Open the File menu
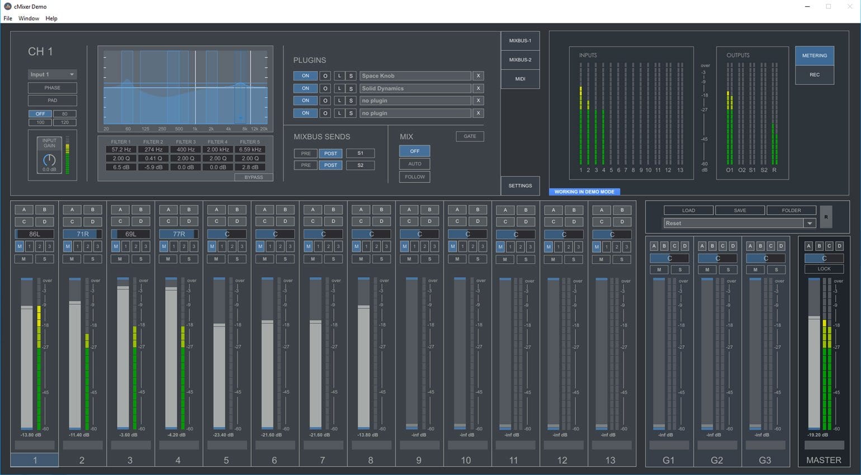The image size is (861, 475). point(8,18)
